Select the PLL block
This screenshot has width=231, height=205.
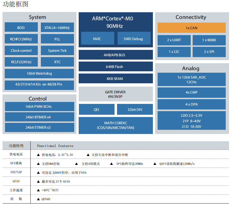[57, 39]
